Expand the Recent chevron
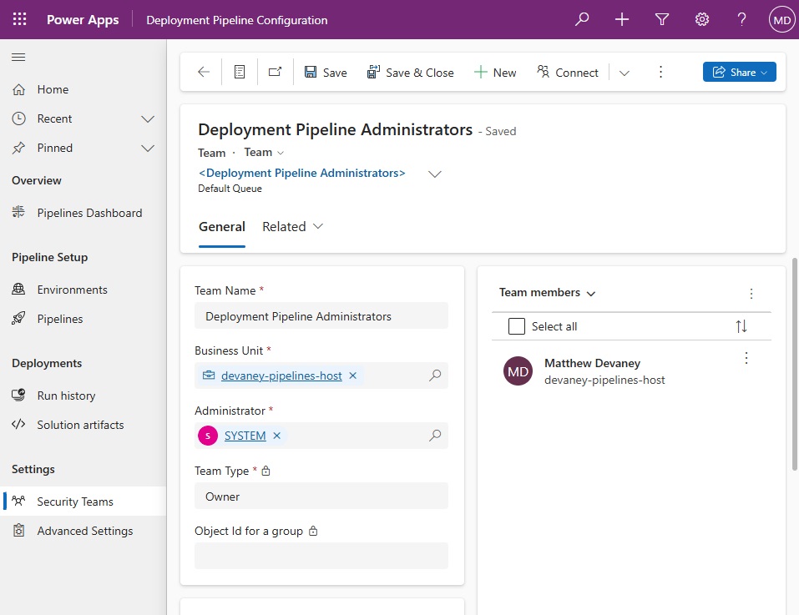The width and height of the screenshot is (799, 615). (148, 118)
